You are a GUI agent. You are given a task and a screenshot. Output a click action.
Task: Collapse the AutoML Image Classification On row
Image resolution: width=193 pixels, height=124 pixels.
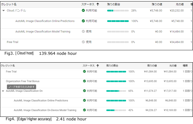(3, 91)
